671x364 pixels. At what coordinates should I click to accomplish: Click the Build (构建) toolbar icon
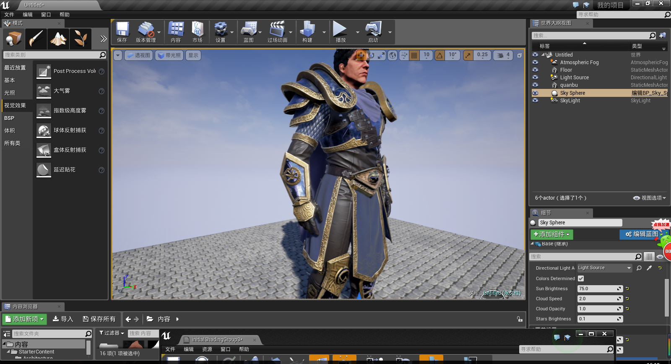point(307,32)
